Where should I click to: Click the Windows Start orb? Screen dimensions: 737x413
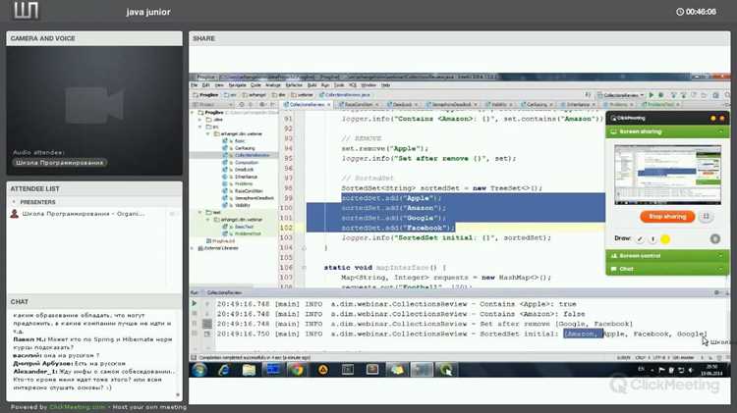199,370
